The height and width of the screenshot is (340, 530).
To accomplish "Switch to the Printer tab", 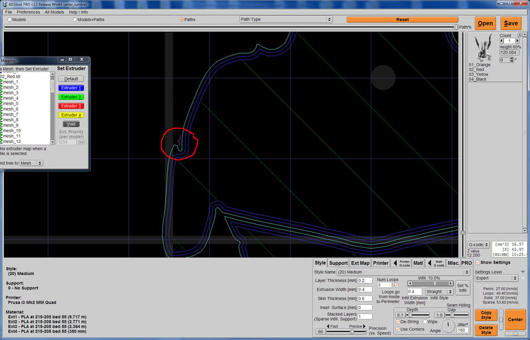I will 381,263.
